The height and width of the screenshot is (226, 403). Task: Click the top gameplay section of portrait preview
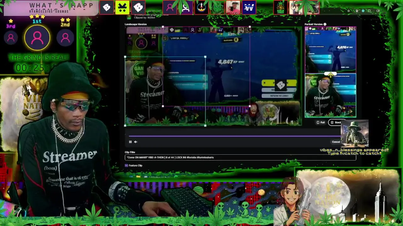tap(331, 50)
